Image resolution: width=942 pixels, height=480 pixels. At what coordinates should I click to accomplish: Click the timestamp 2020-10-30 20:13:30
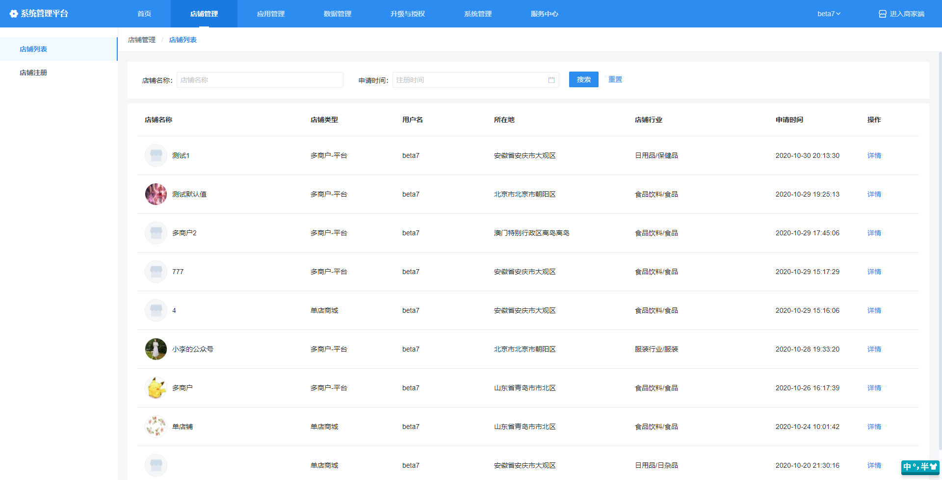coord(808,155)
